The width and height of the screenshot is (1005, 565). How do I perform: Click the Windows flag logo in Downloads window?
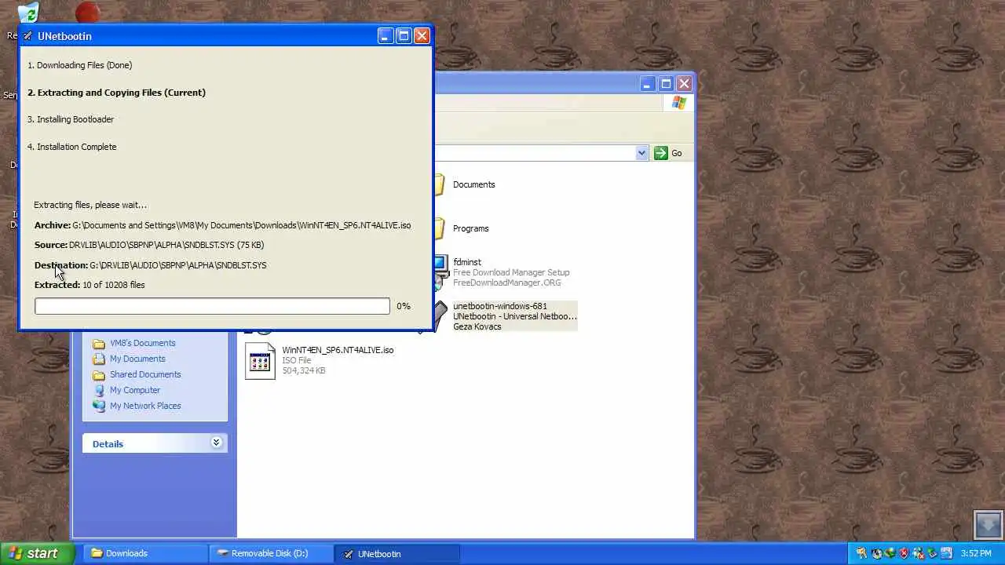click(679, 103)
